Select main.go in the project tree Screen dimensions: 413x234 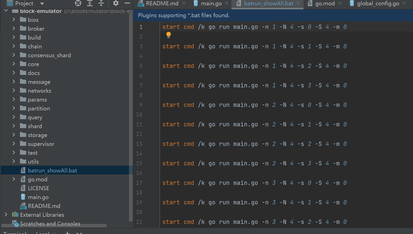pyautogui.click(x=38, y=197)
